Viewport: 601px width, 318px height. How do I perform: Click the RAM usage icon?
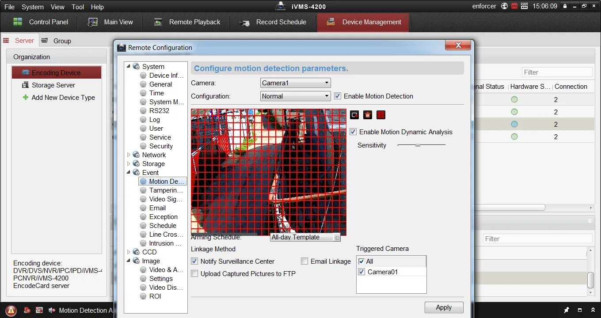[x=525, y=6]
